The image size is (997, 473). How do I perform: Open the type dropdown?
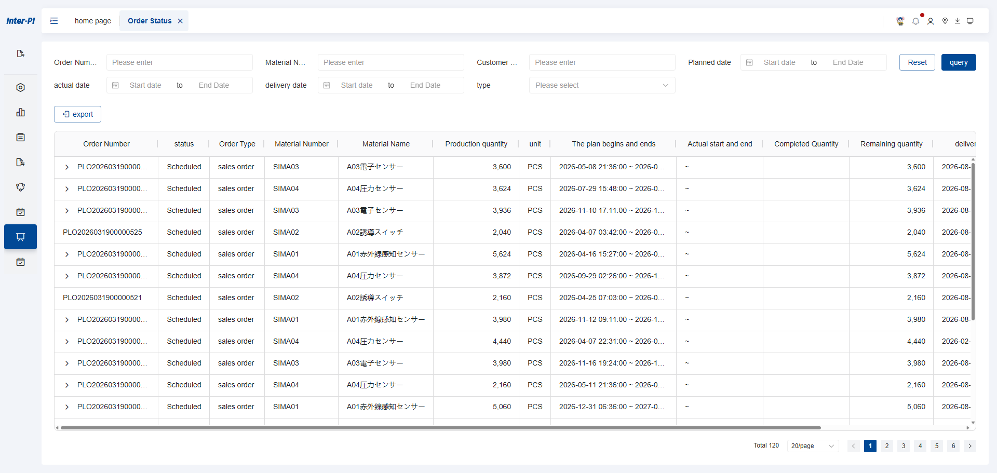[602, 85]
